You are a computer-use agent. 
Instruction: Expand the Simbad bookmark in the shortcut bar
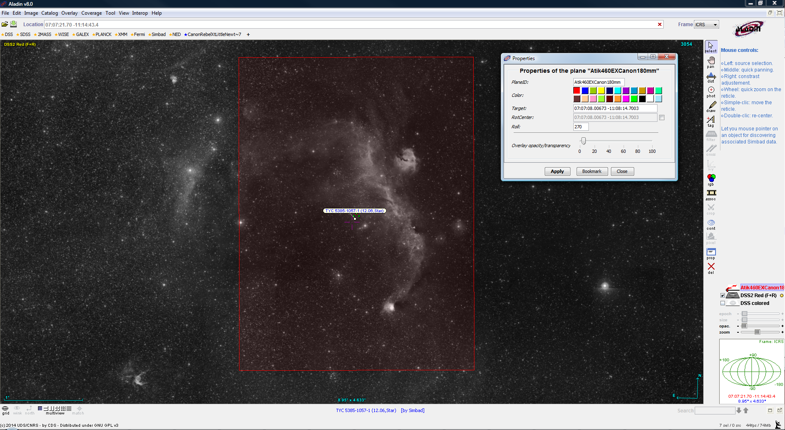tap(158, 35)
